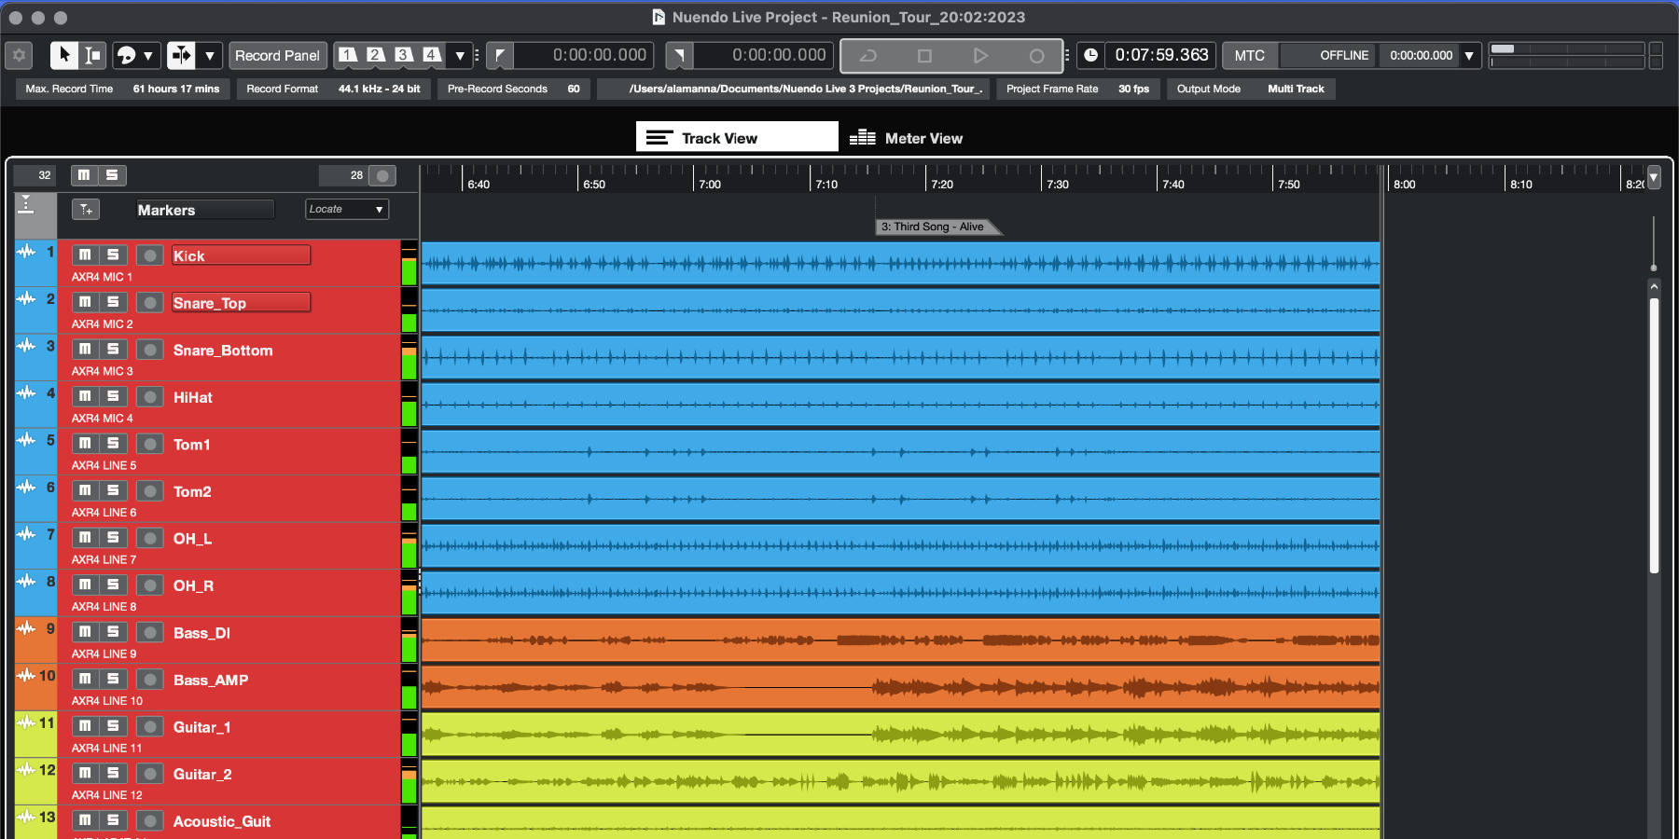Click the clock time format icon
The width and height of the screenshot is (1679, 839).
[x=1090, y=55]
